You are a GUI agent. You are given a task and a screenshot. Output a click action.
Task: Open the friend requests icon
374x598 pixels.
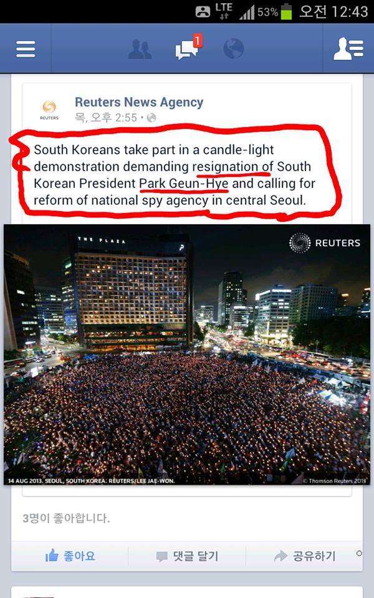tap(140, 49)
